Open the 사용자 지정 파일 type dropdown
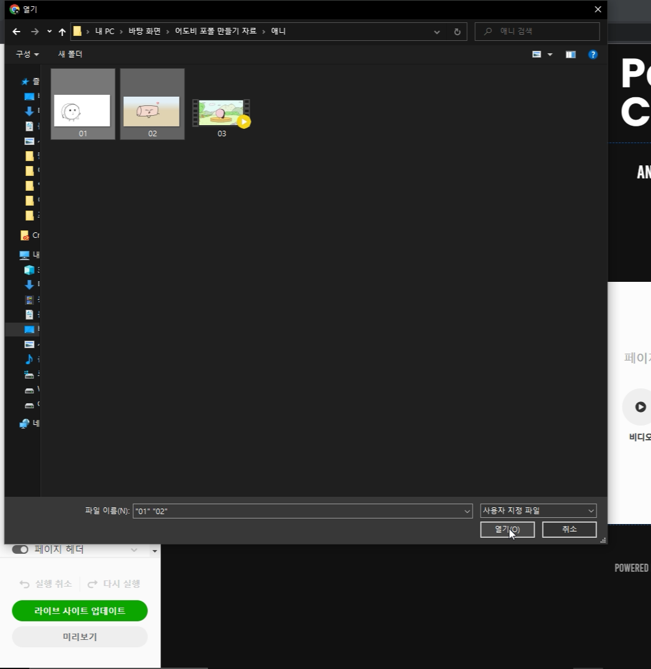This screenshot has width=651, height=669. tap(538, 510)
